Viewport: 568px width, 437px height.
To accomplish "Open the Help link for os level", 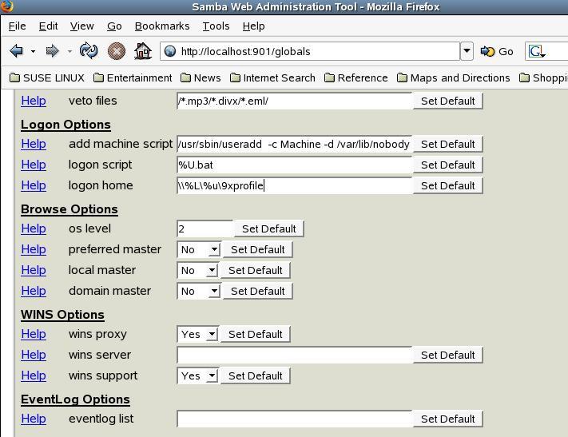I will pyautogui.click(x=34, y=228).
